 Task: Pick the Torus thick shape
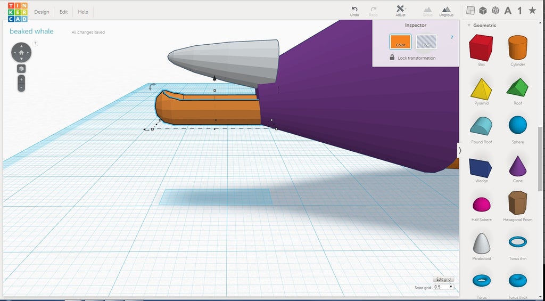(517, 280)
